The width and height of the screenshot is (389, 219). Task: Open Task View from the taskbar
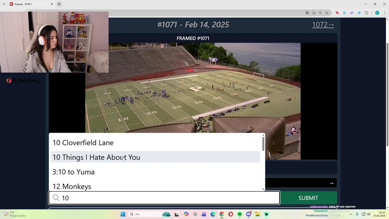(177, 214)
